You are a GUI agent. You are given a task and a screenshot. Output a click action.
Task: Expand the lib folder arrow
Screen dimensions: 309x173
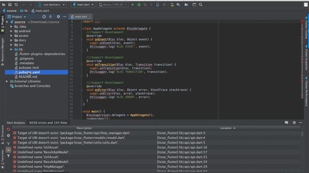11,49
